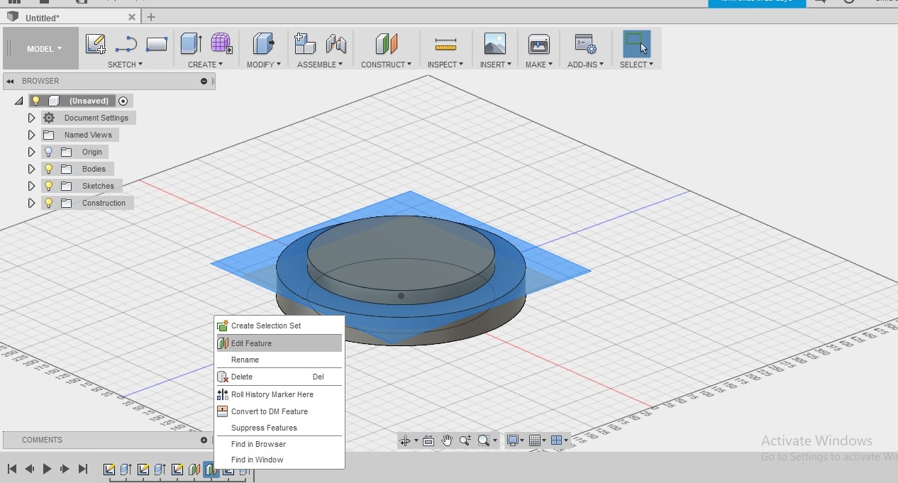Click the Extrude tool in CREATE
The width and height of the screenshot is (898, 483).
(191, 44)
